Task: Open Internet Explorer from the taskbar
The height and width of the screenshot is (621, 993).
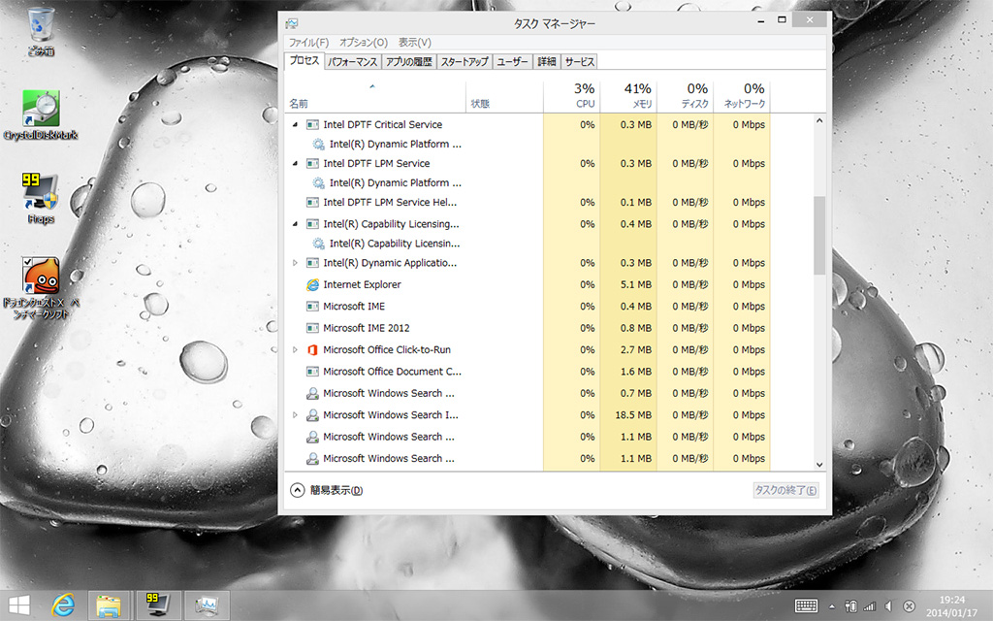Action: click(x=63, y=605)
